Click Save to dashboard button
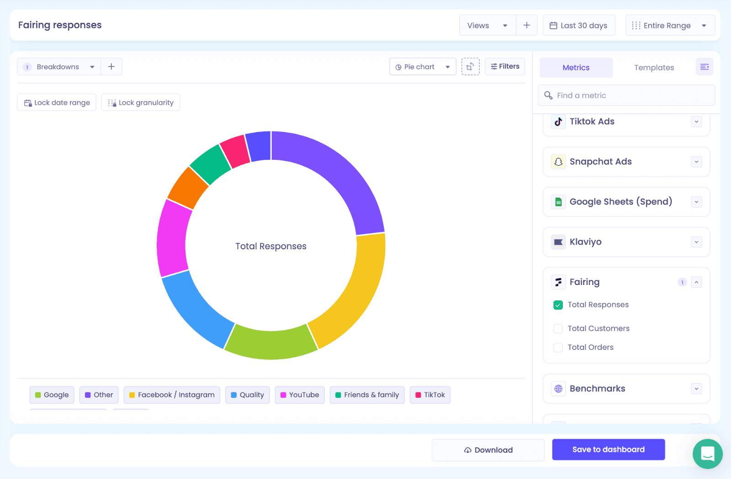The image size is (731, 479). tap(609, 450)
